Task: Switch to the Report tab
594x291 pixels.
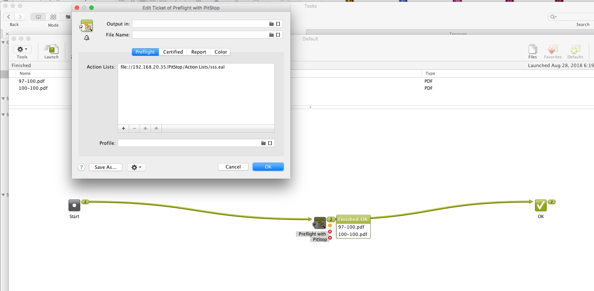Action: tap(199, 52)
